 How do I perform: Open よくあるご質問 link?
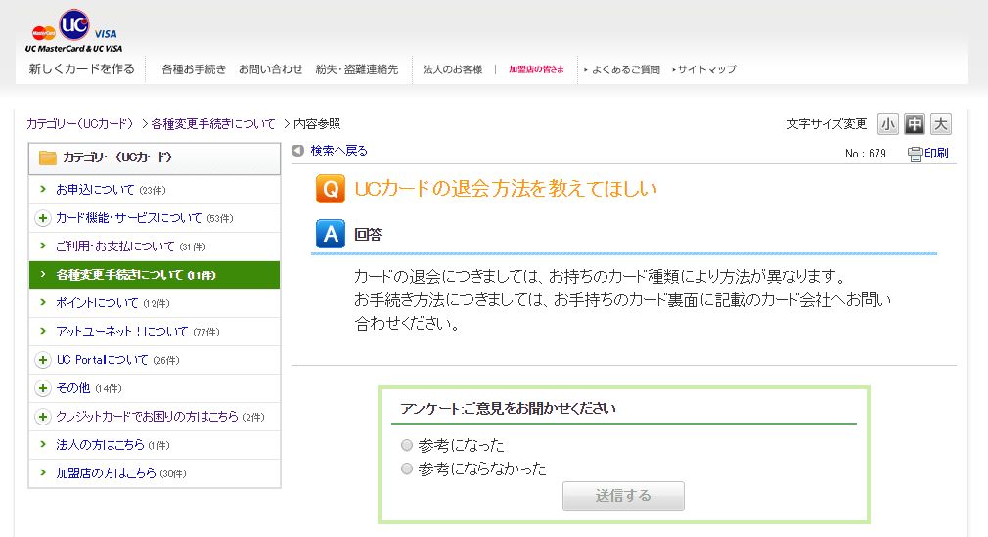click(x=625, y=69)
